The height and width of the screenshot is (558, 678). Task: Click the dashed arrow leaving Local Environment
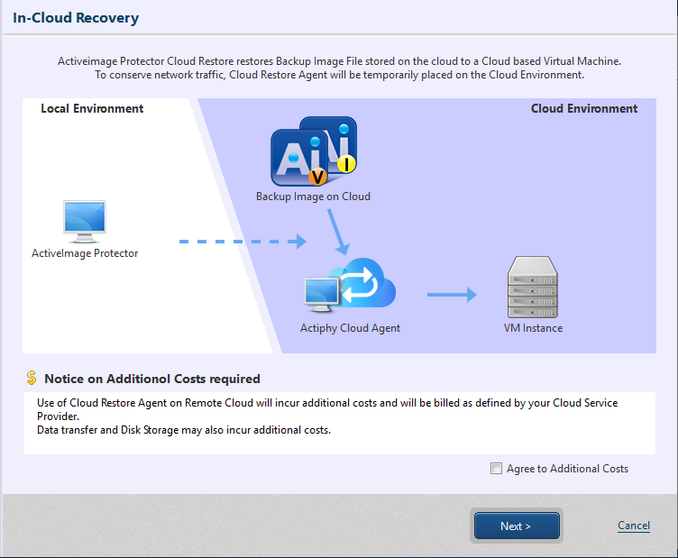coord(242,242)
